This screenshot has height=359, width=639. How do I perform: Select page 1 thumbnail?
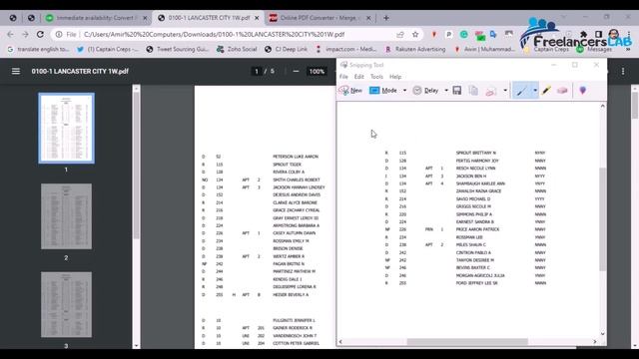tap(67, 129)
